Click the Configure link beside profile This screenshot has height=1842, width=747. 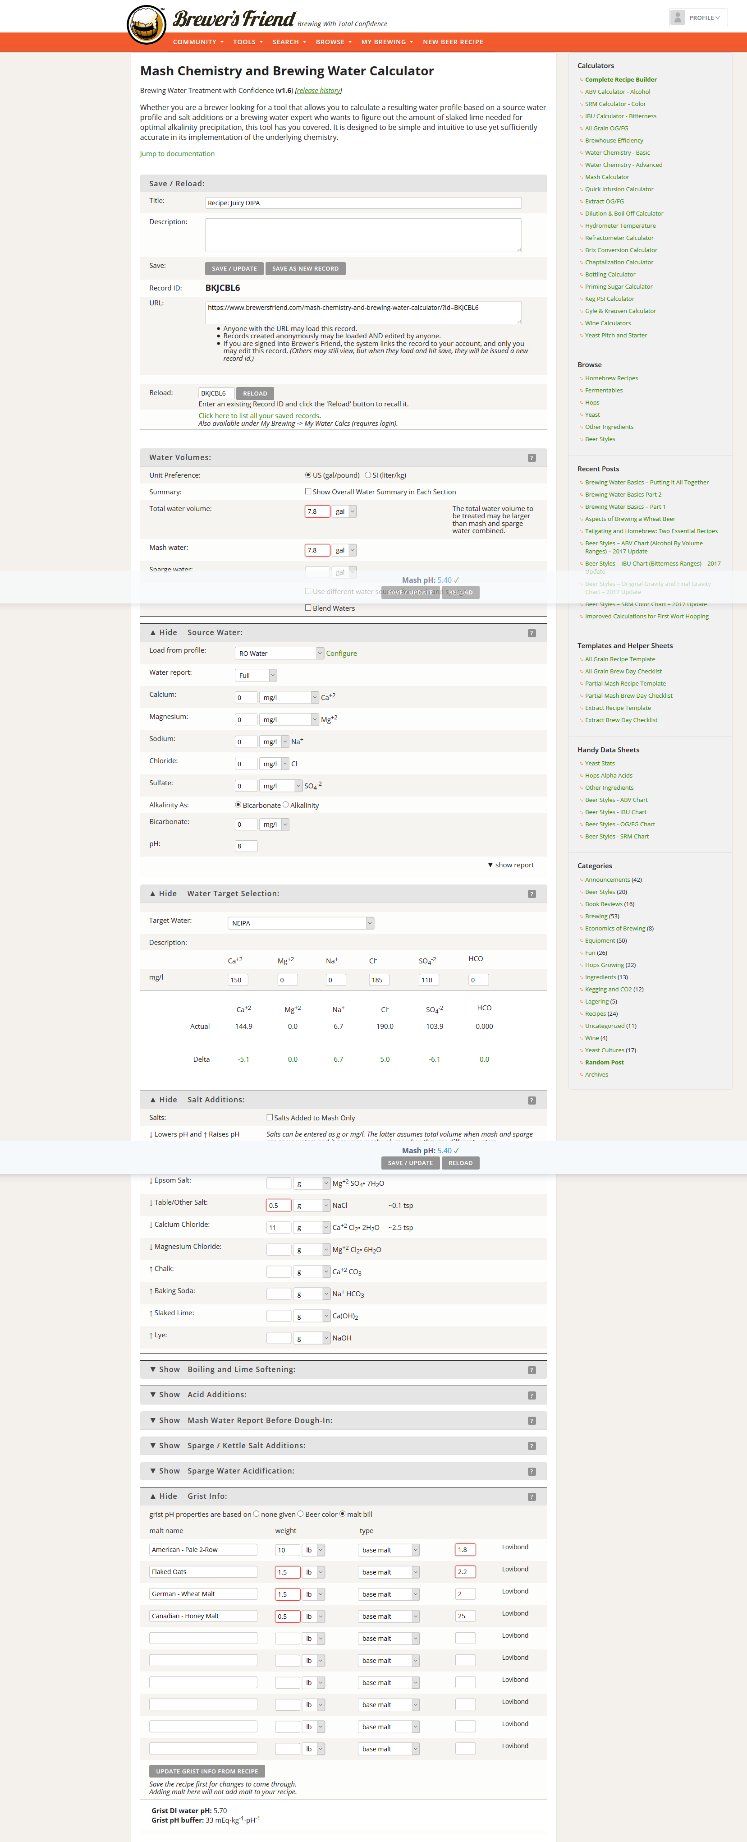341,654
